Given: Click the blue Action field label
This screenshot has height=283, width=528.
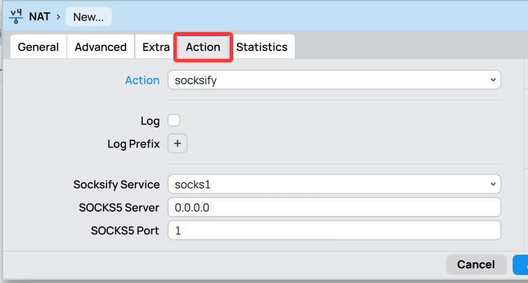Looking at the screenshot, I should [142, 81].
